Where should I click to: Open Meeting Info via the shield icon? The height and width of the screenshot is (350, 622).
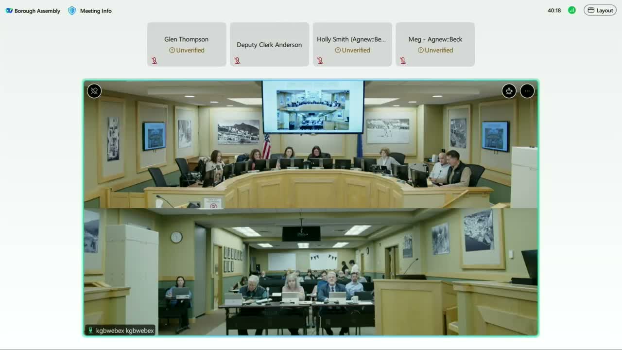71,10
